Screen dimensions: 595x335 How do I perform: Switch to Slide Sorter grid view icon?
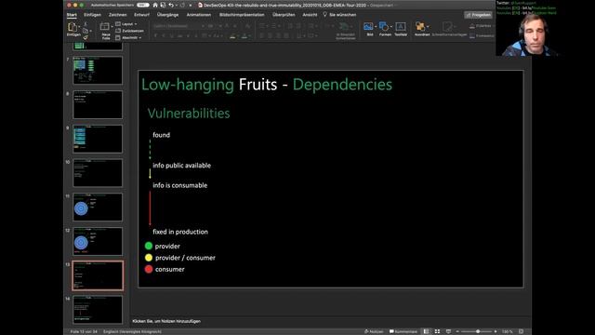tap(437, 331)
